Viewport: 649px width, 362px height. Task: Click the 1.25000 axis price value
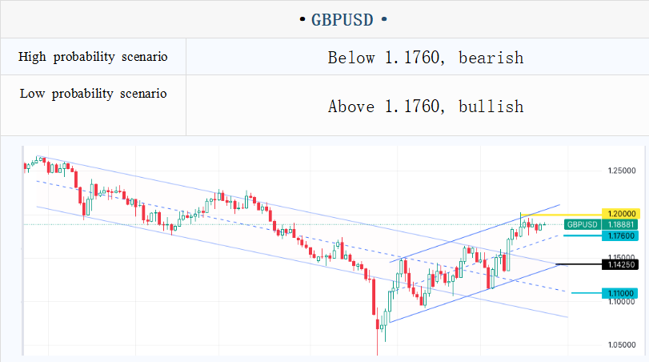tap(622, 171)
